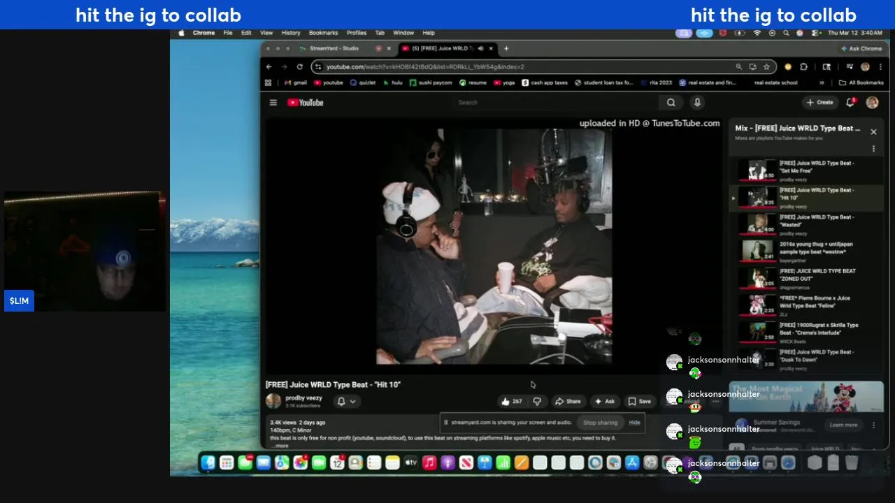Like the video with thumbs up
Viewport: 895px width, 503px height.
pyautogui.click(x=511, y=402)
